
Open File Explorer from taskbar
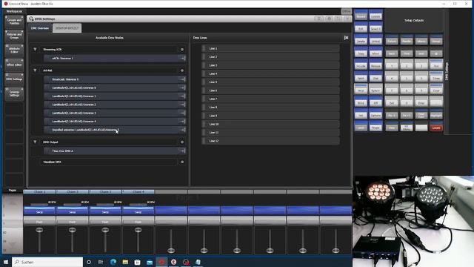coord(125,262)
